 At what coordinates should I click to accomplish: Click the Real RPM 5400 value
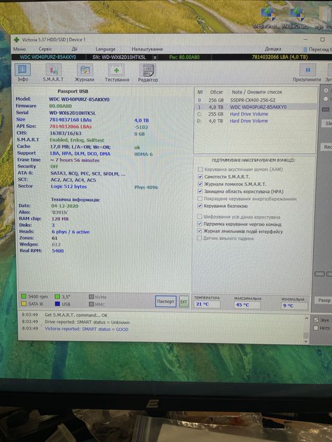(x=58, y=251)
